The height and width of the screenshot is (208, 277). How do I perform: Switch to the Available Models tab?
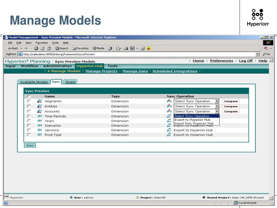click(34, 82)
